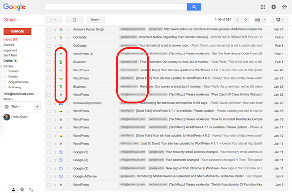Open the phone calls icon

[31, 189]
